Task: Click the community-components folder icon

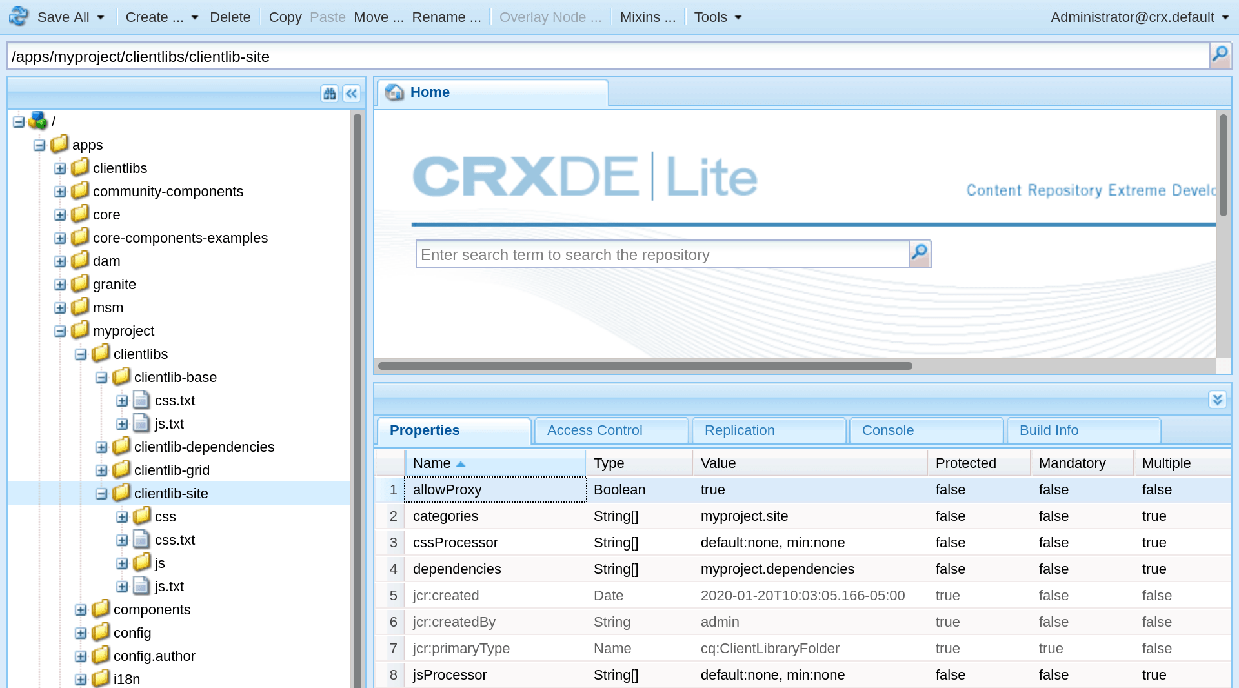Action: coord(80,190)
